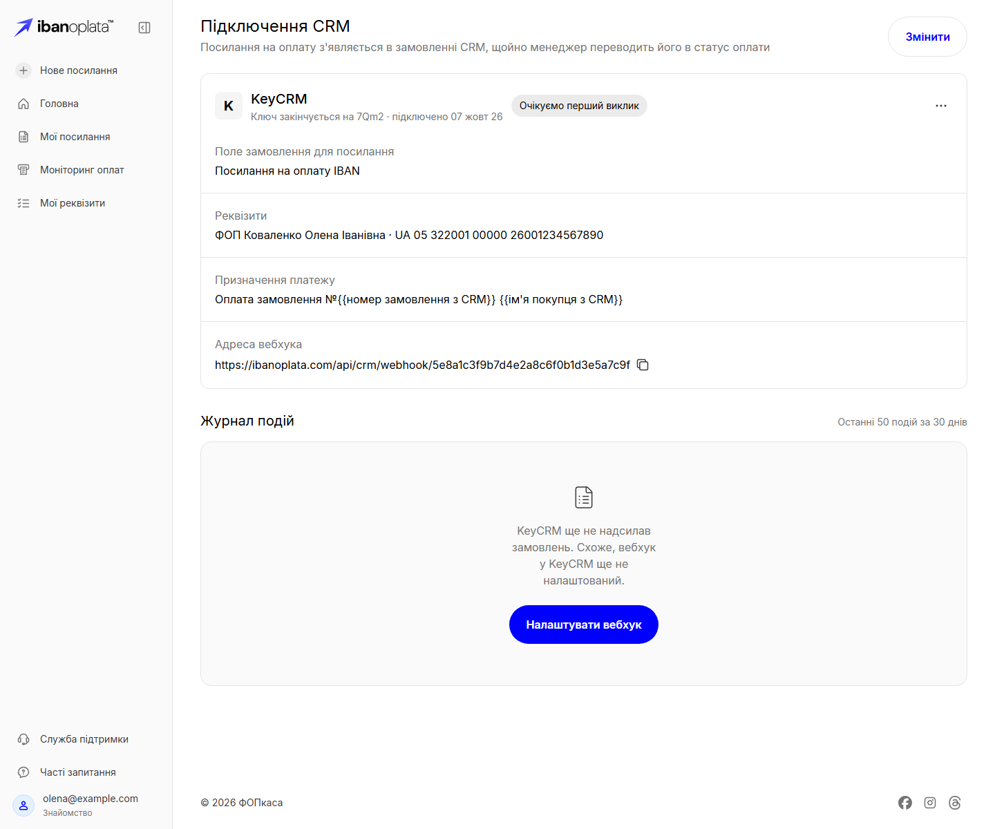Click the payment purpose template text
The image size is (995, 829).
pyautogui.click(x=419, y=299)
